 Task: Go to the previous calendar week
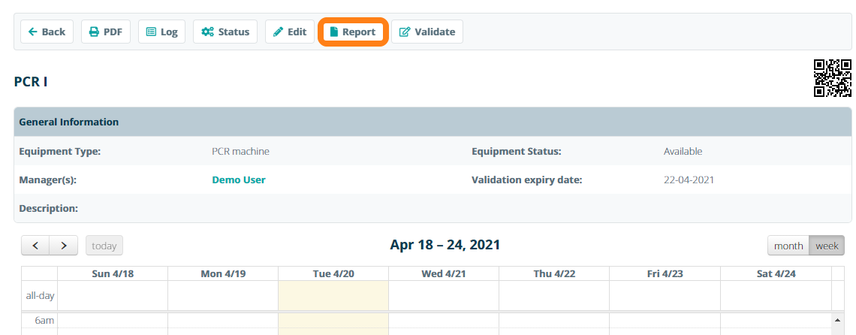pos(35,246)
